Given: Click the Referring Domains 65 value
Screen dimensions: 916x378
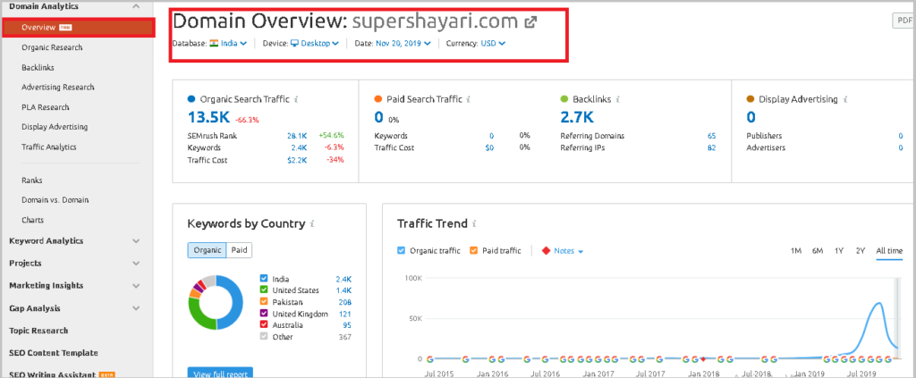Looking at the screenshot, I should (x=711, y=136).
